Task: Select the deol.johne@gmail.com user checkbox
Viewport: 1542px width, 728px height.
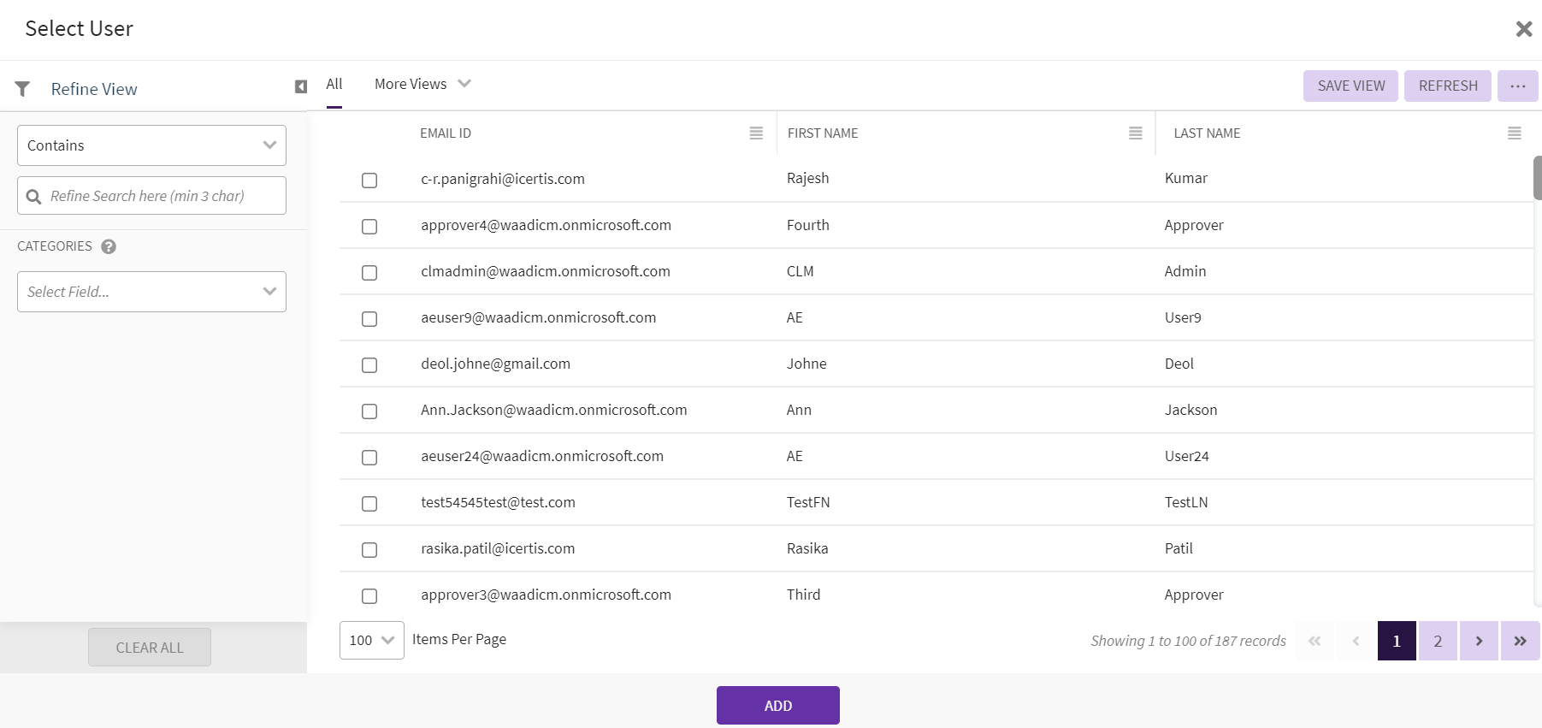Action: (369, 365)
